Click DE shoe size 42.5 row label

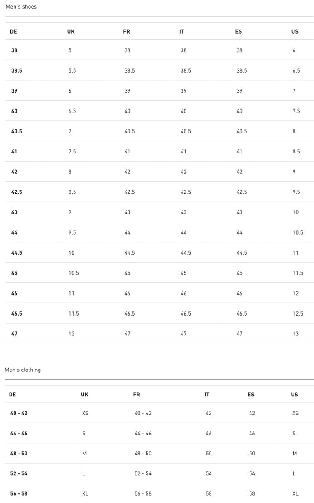tap(17, 192)
